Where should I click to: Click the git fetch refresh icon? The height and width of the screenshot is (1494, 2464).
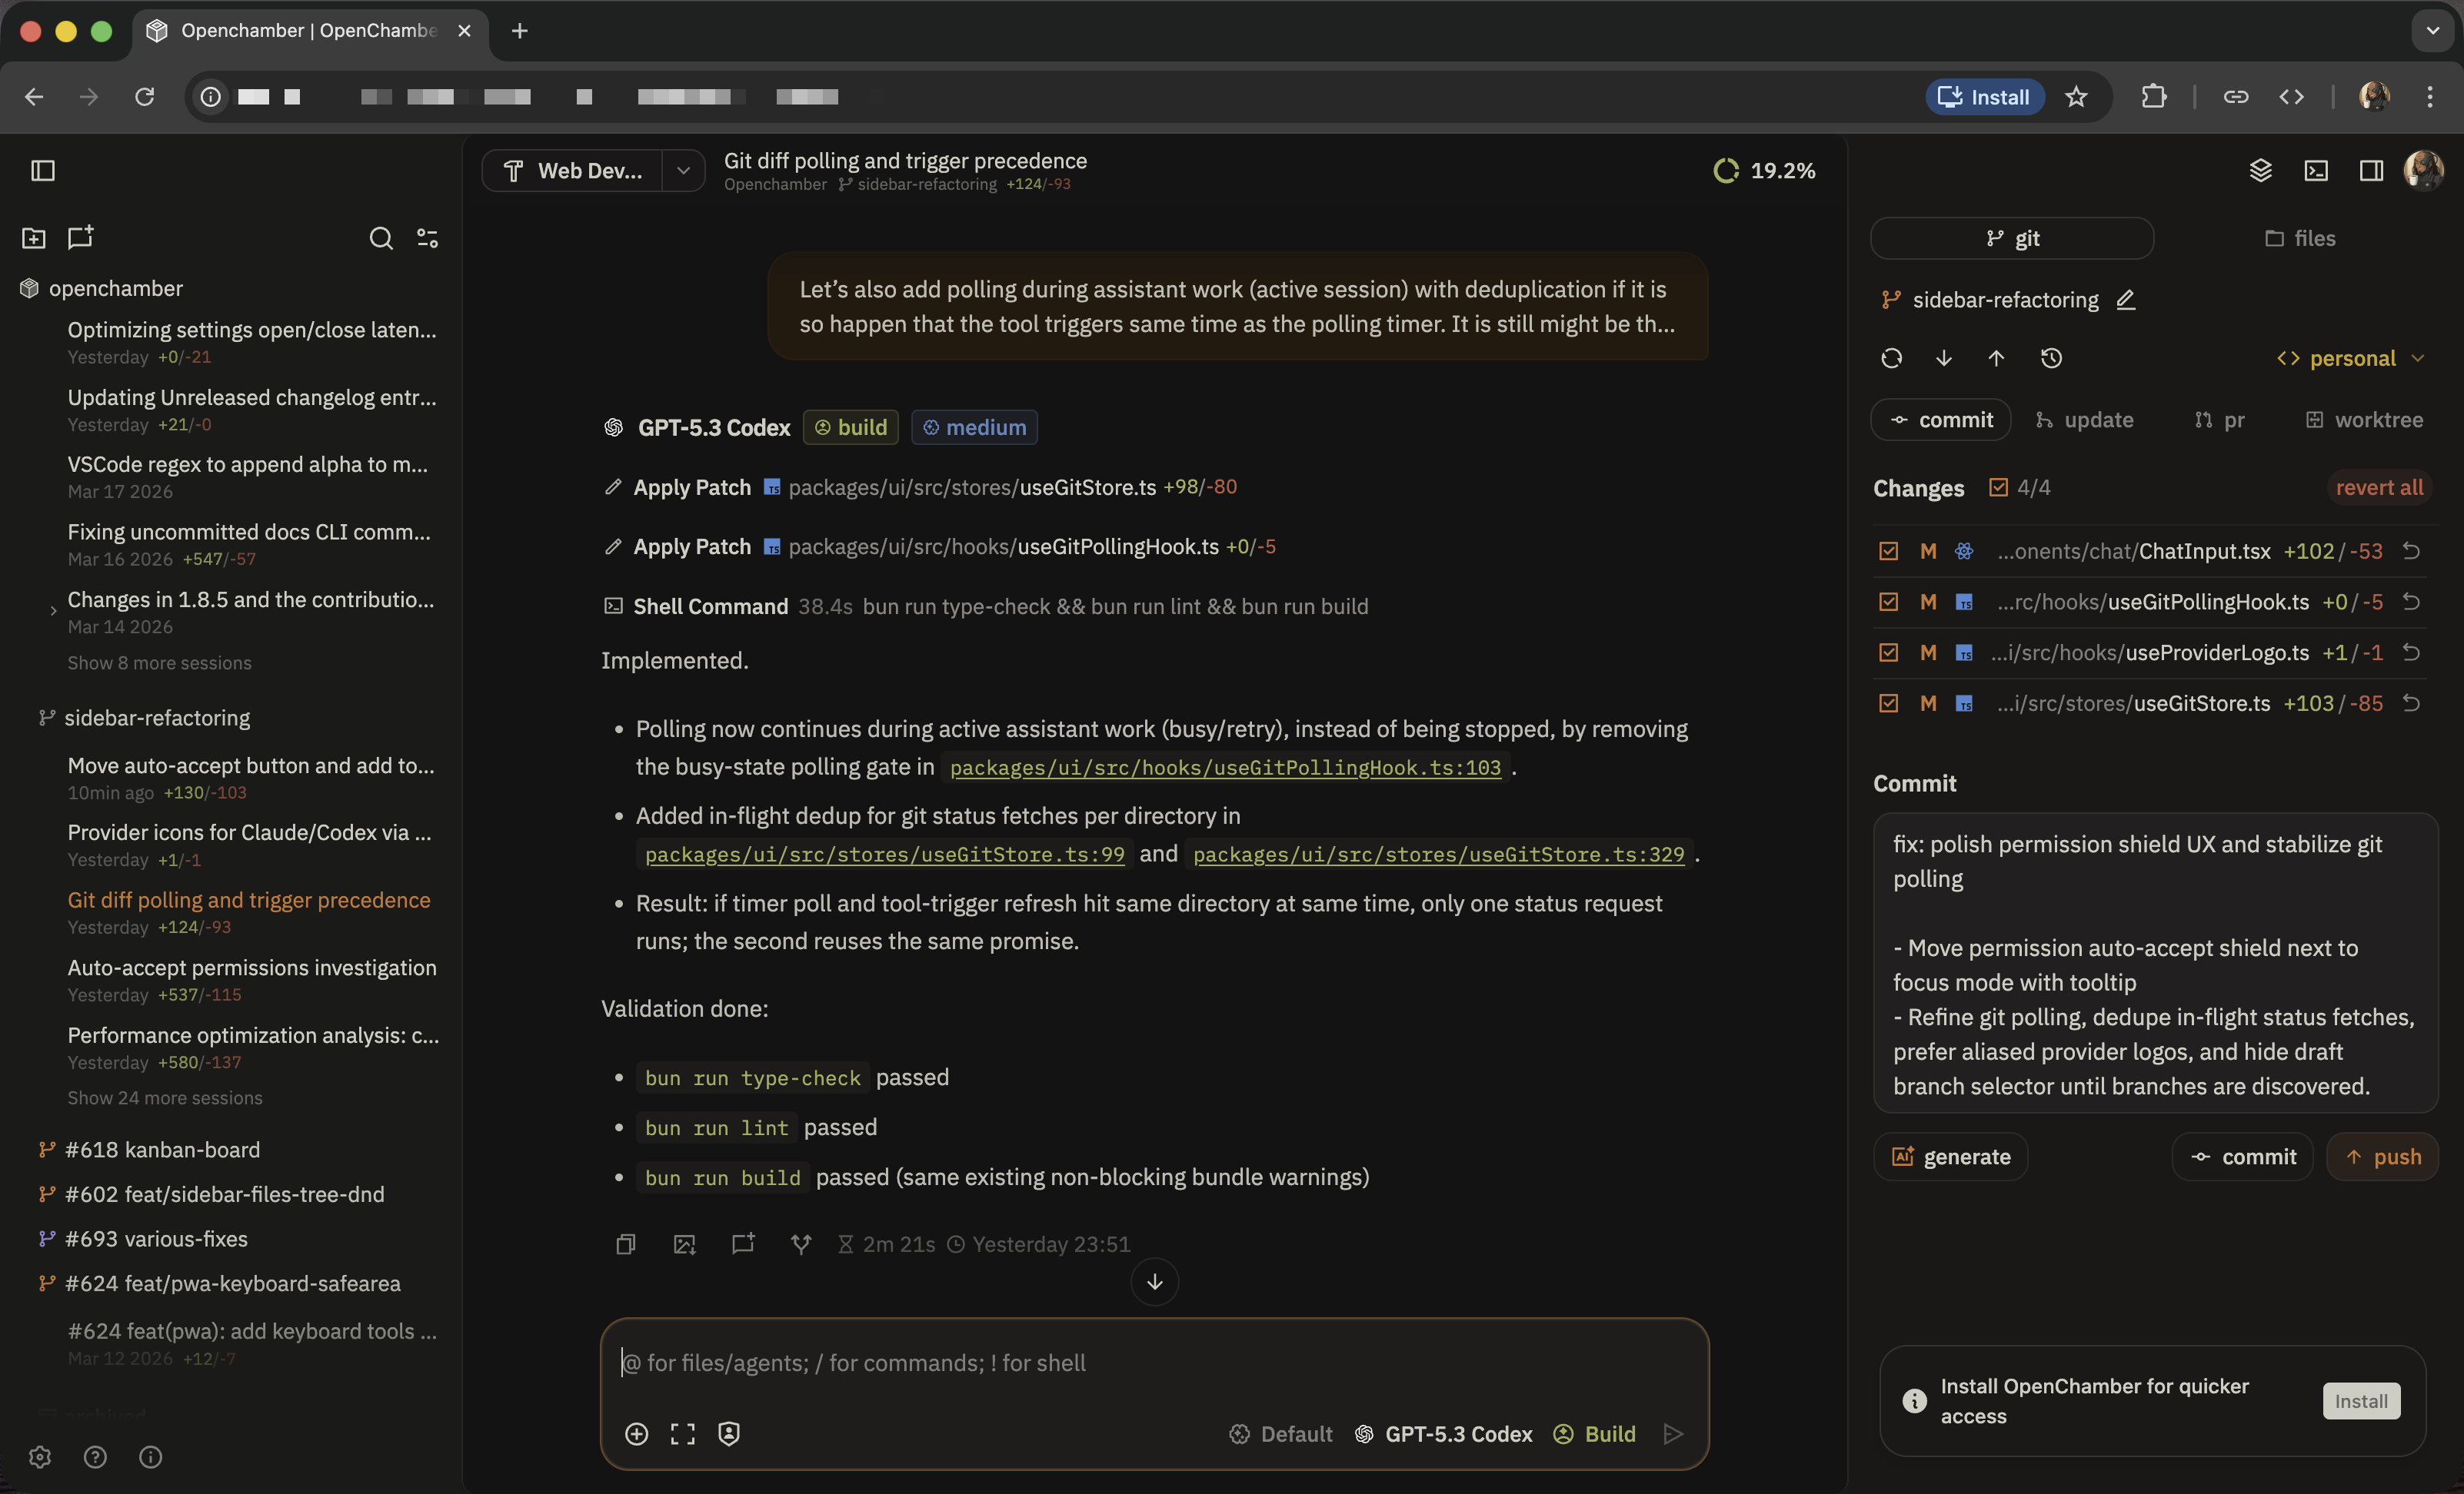[1891, 358]
